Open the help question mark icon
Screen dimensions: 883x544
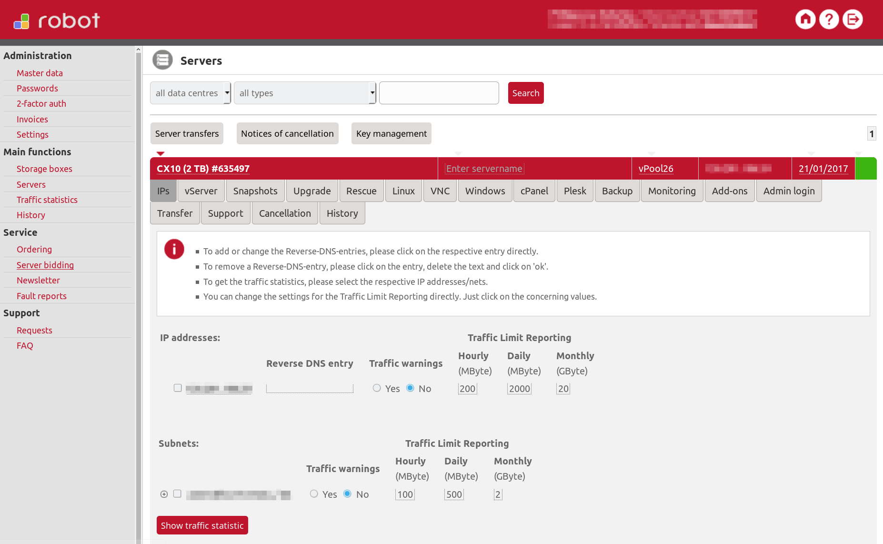pyautogui.click(x=829, y=20)
